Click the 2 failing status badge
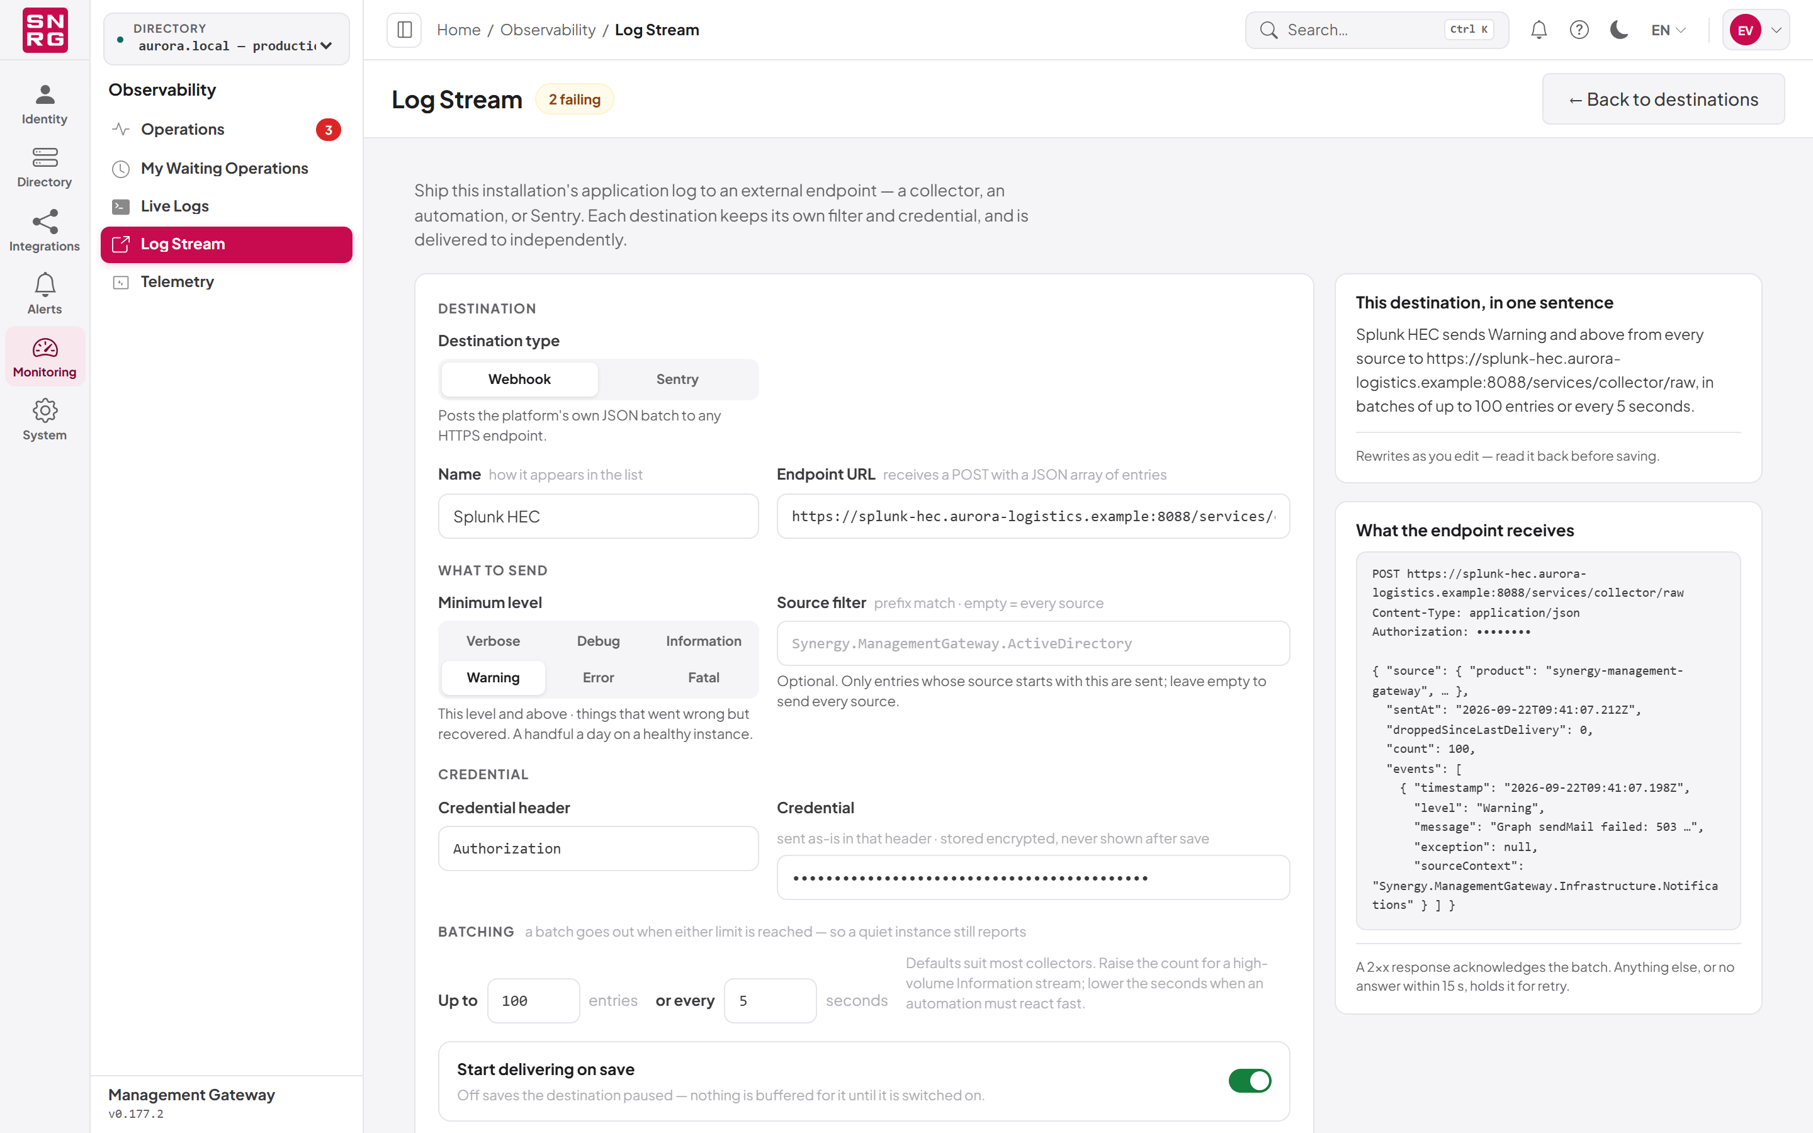 click(x=575, y=99)
